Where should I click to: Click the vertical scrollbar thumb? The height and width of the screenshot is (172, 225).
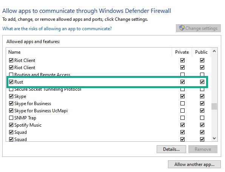214,107
